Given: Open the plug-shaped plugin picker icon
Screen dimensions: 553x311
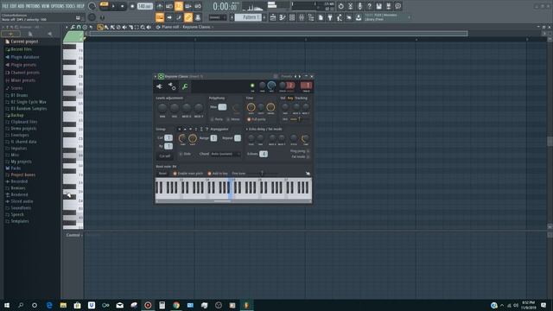Looking at the screenshot, I should coord(330,17).
